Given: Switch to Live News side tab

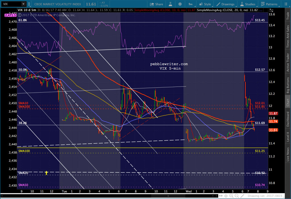Looking at the screenshot, I should (288, 154).
